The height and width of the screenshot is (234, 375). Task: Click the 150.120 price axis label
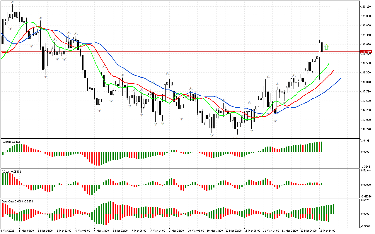[x=366, y=6]
